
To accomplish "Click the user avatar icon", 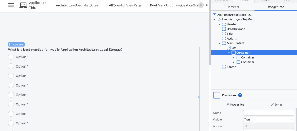I will 201,5.
